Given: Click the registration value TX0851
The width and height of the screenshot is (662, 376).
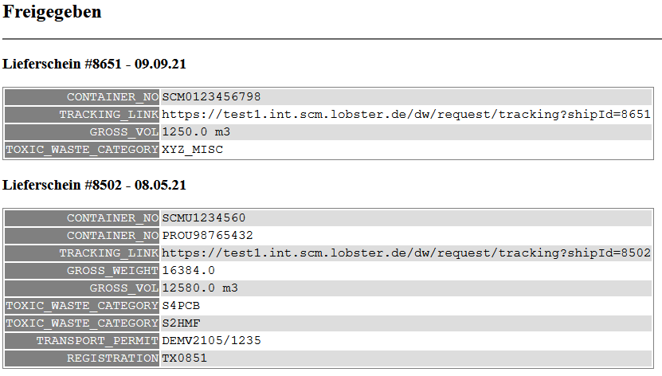Looking at the screenshot, I should [x=185, y=358].
